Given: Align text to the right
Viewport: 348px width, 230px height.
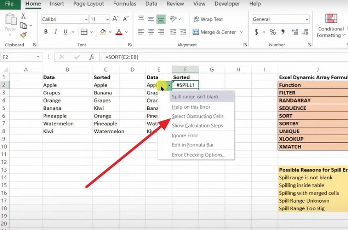Looking at the screenshot, I should click(x=160, y=32).
